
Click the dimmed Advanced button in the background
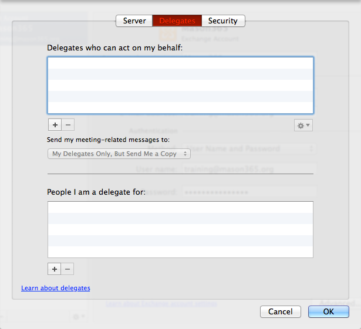click(x=336, y=303)
